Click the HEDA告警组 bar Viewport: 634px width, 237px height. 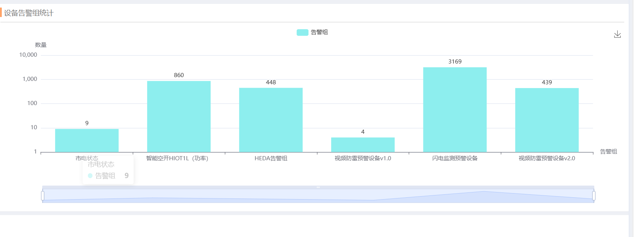pos(271,120)
